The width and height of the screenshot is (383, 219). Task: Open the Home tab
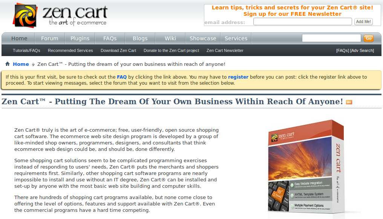[x=19, y=38]
